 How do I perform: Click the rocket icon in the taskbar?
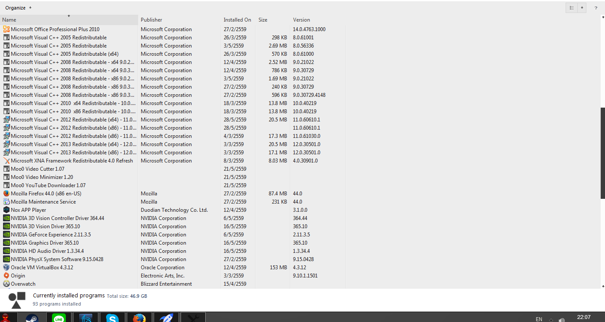(166, 318)
